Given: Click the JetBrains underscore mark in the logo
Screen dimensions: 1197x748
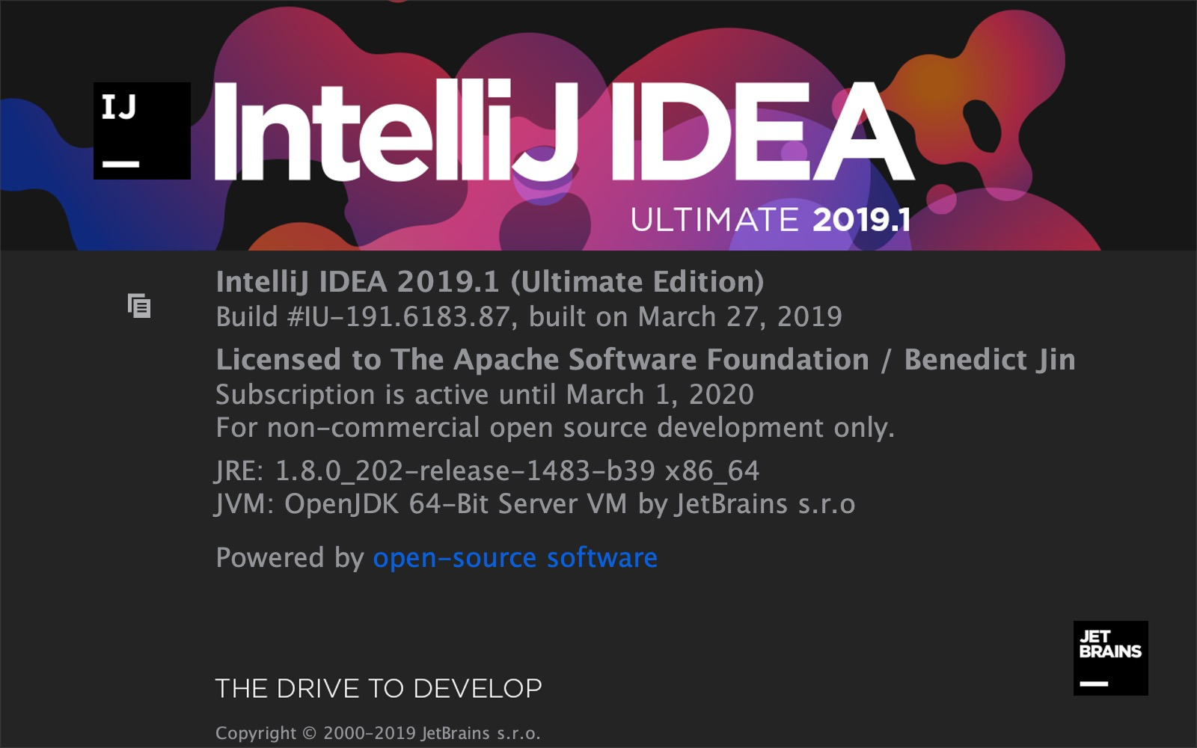Looking at the screenshot, I should [x=1093, y=682].
